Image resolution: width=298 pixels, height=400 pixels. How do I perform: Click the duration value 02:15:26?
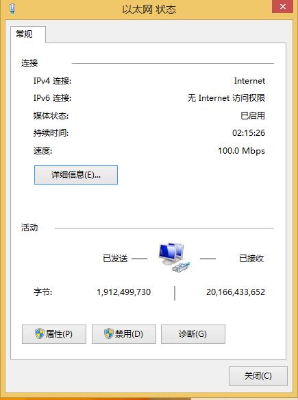(x=249, y=133)
